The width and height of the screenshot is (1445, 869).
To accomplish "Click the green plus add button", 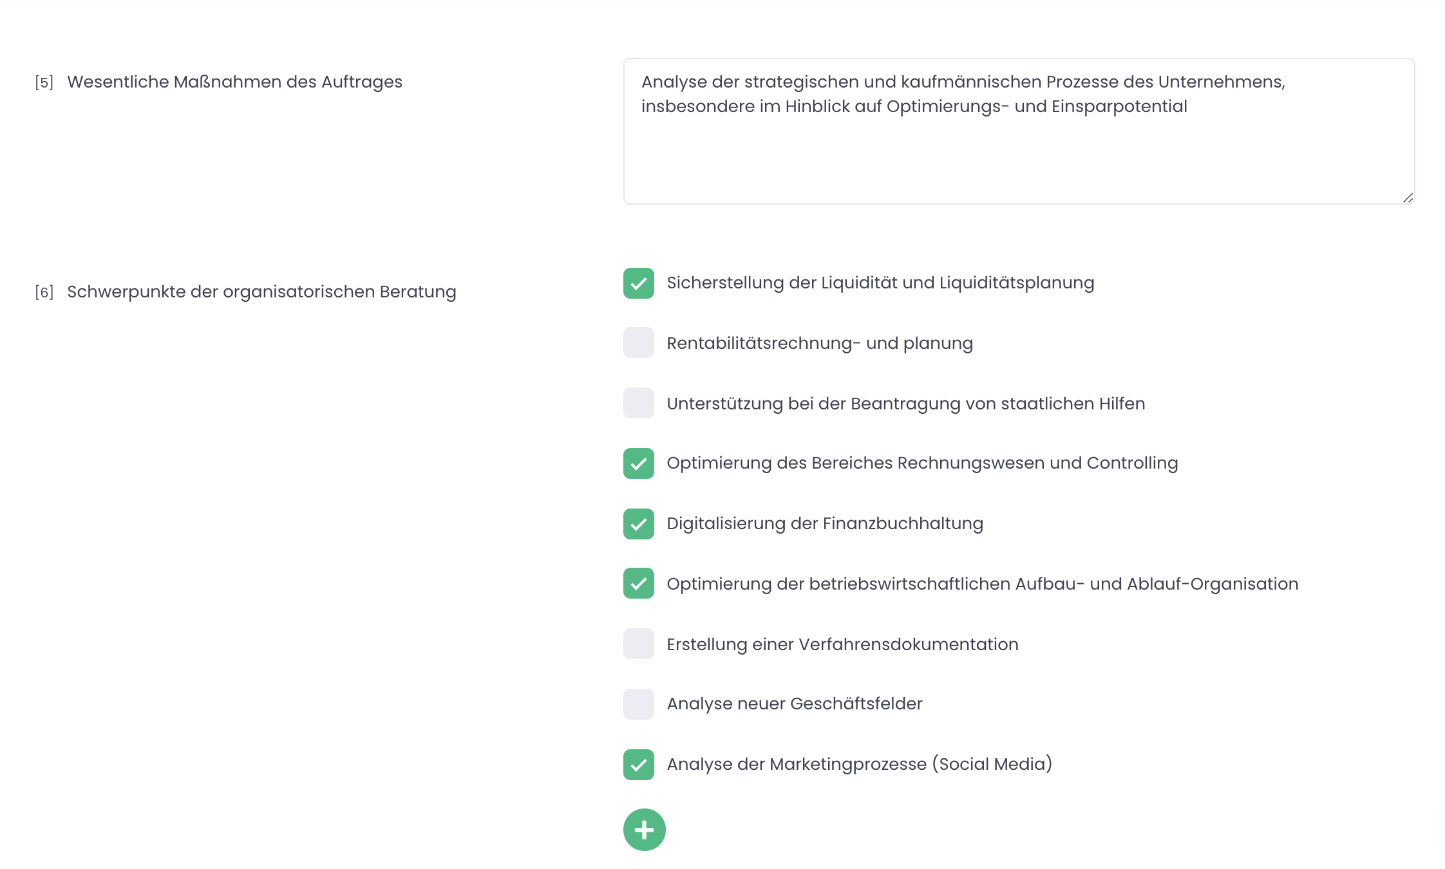I will click(644, 830).
